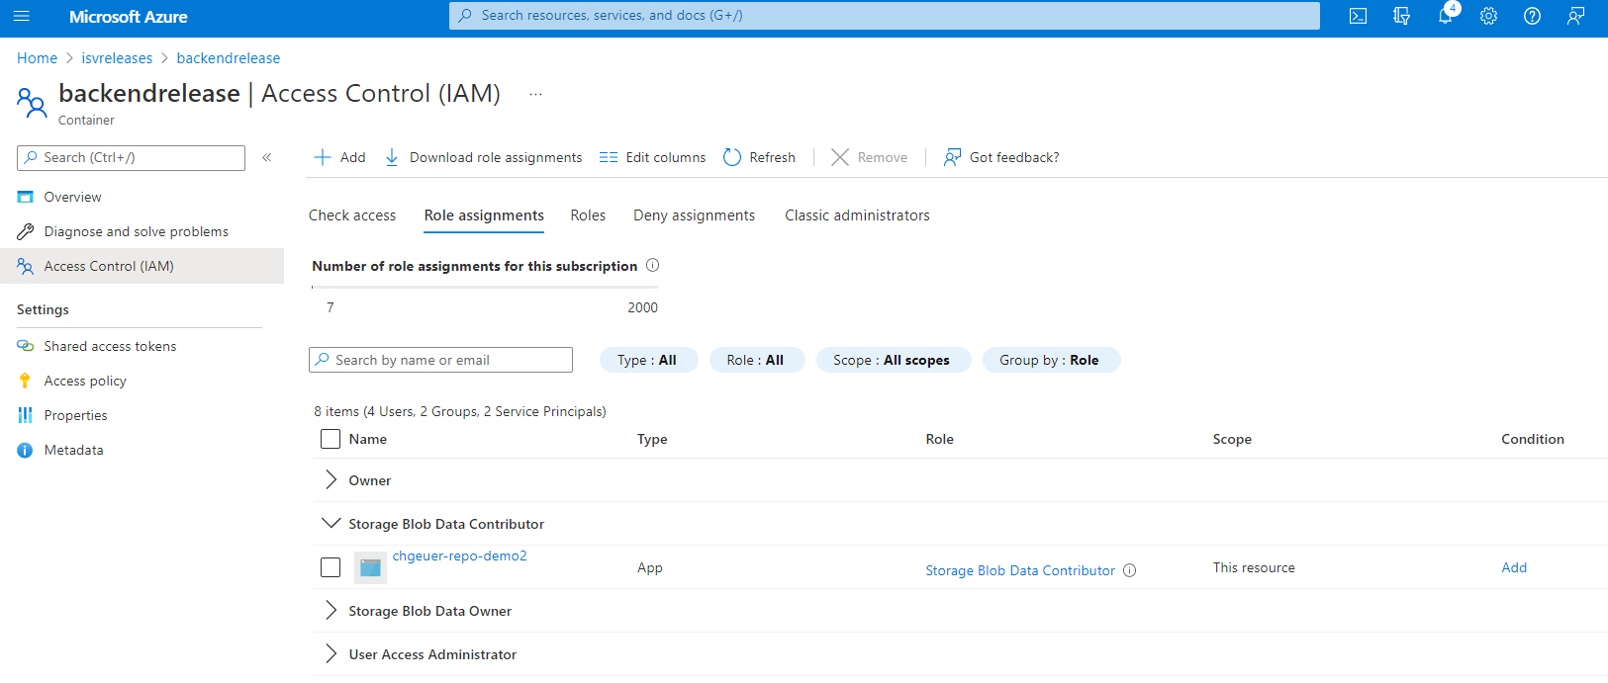Open the Type : All filter
Screen dimensions: 1608x683
(x=648, y=360)
